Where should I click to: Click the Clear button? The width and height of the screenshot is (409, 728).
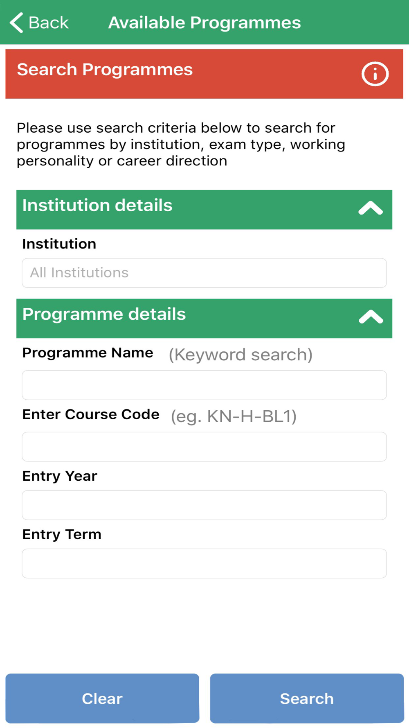pos(102,699)
